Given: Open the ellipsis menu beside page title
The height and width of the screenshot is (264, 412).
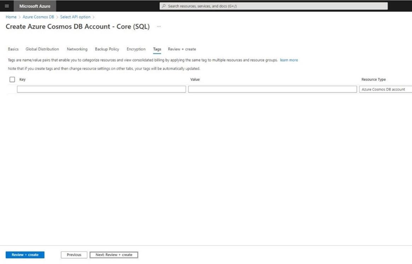Looking at the screenshot, I should click(159, 27).
